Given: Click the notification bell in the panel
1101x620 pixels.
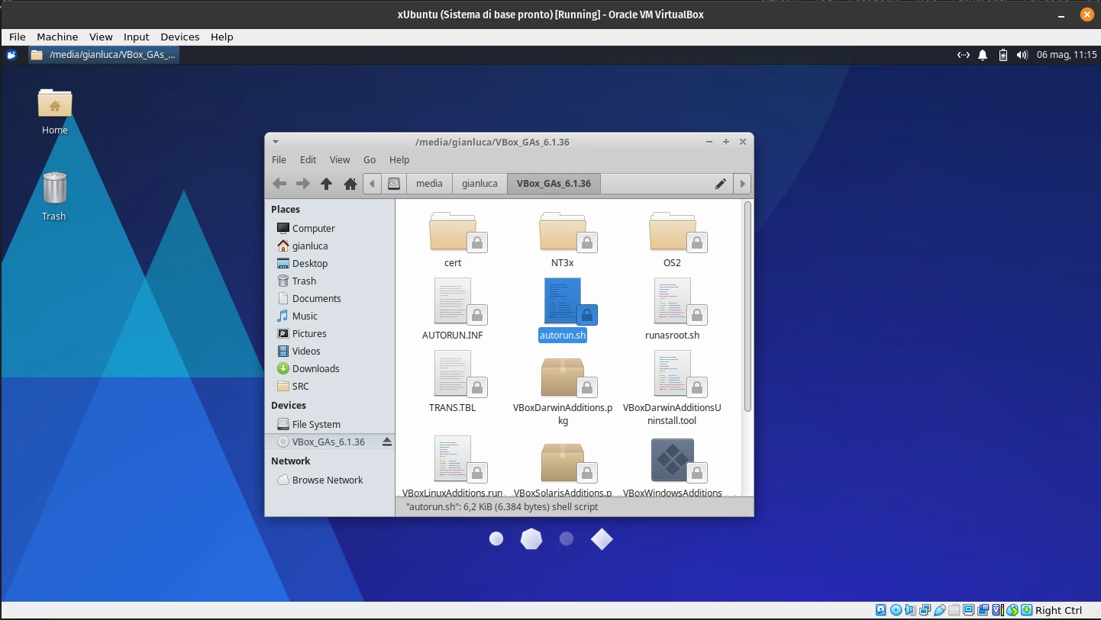Looking at the screenshot, I should point(983,55).
